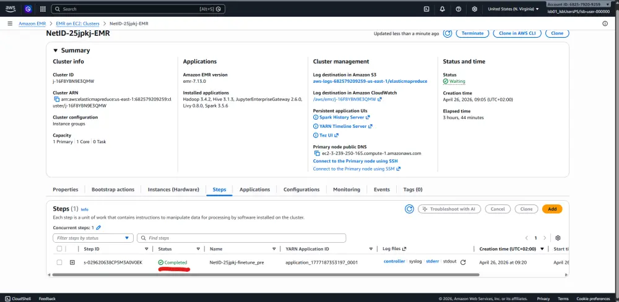Open the Filter steps by status dropdown

coord(93,238)
